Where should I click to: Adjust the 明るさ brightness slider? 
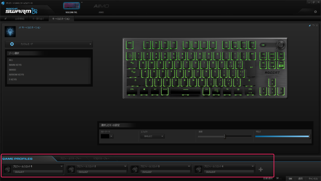pos(282,136)
